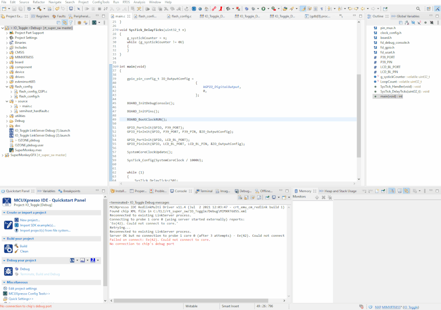Click the Hide Fields icon in the Outline

(x=413, y=23)
